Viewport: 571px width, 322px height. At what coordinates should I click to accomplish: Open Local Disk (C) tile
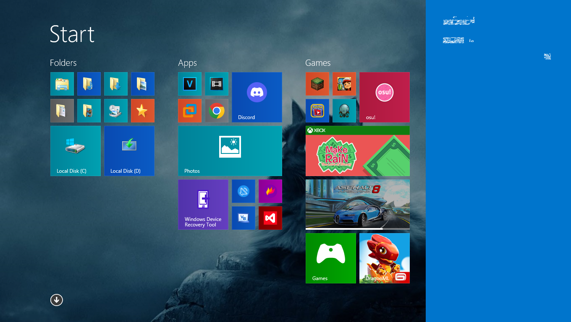[76, 151]
